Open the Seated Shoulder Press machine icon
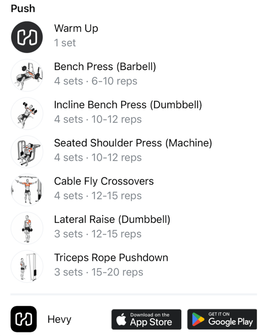267x336 pixels. [x=27, y=152]
